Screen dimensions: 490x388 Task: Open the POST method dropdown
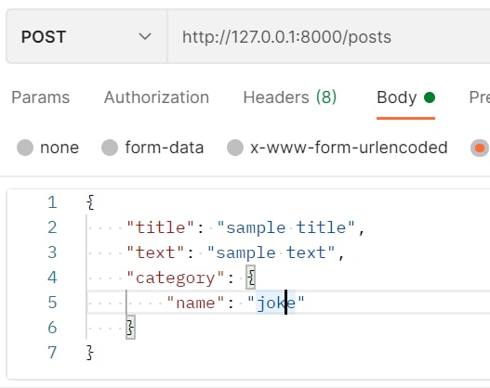click(86, 36)
